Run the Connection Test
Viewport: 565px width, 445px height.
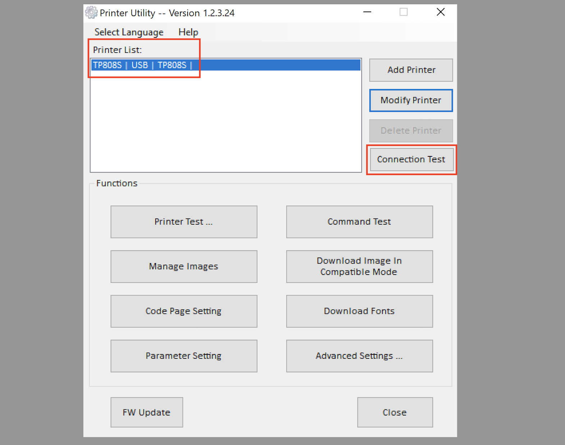pos(411,160)
